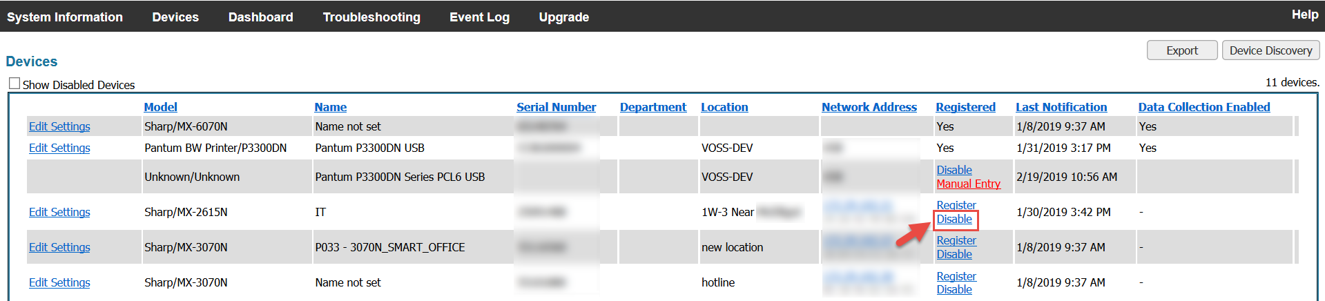Image resolution: width=1325 pixels, height=301 pixels.
Task: Sort by Data Collection Enabled column
Action: [1203, 107]
